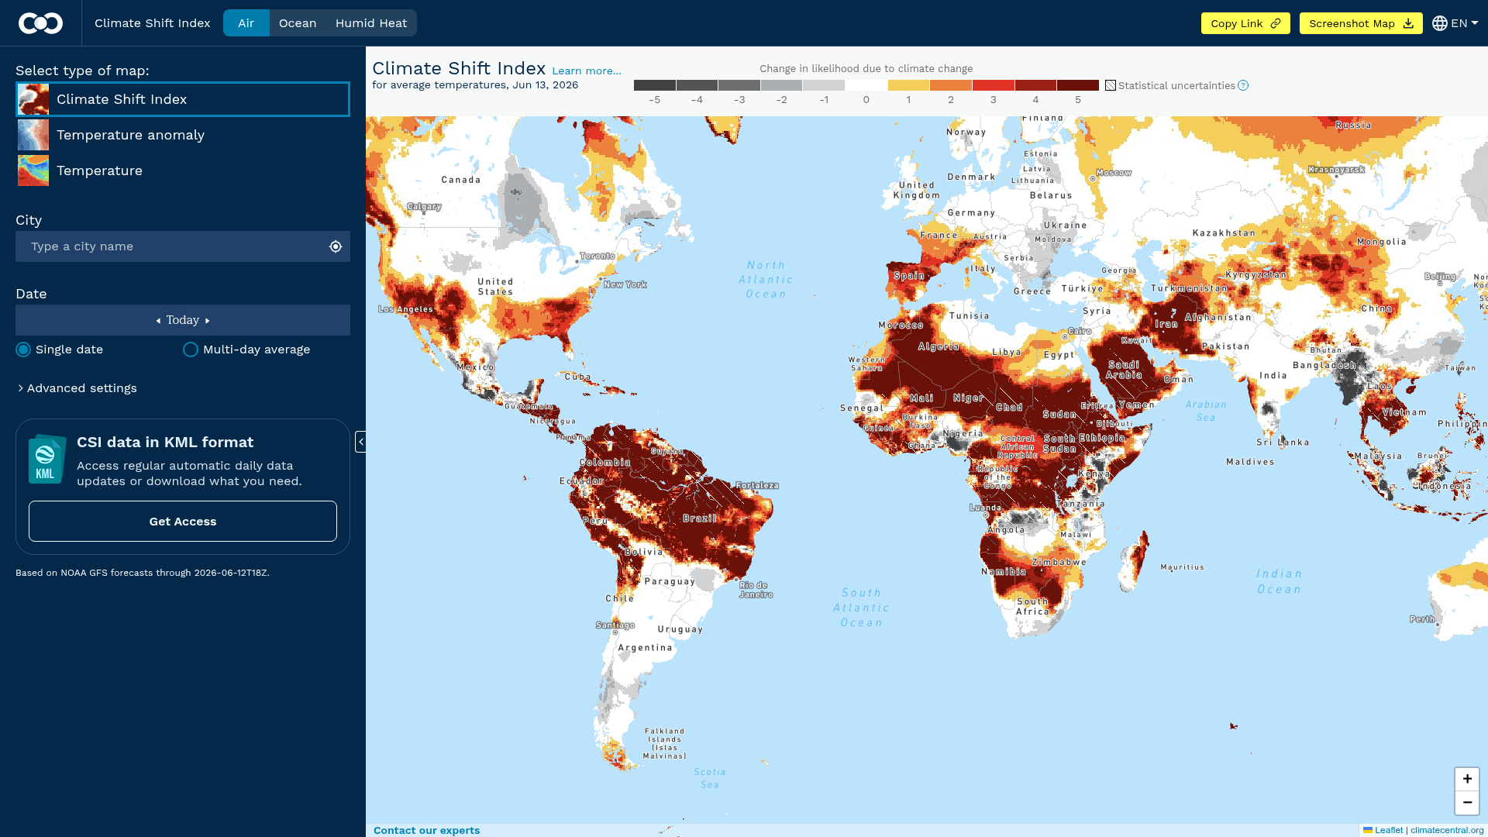1488x837 pixels.
Task: Switch to the Air tab
Action: tap(246, 23)
